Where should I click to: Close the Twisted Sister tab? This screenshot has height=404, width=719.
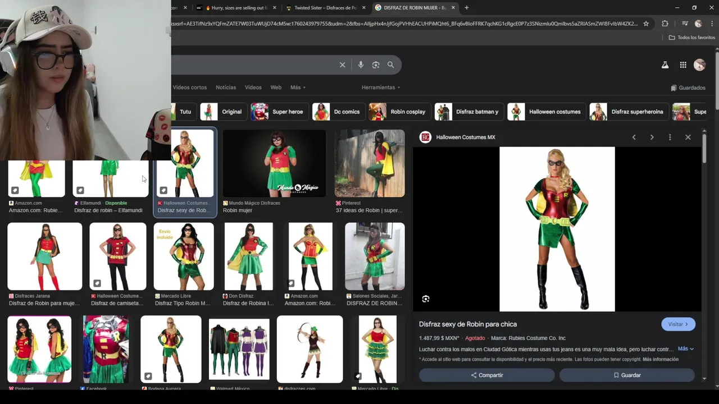(364, 8)
